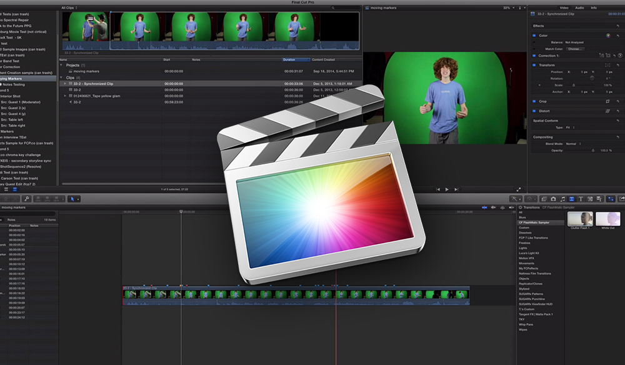
Task: Open the Photos browser icon
Action: [554, 198]
